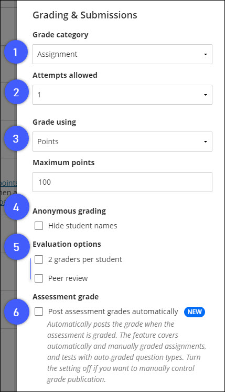This screenshot has width=225, height=392.
Task: Open the Assignment grade category dropdown
Action: tap(122, 54)
